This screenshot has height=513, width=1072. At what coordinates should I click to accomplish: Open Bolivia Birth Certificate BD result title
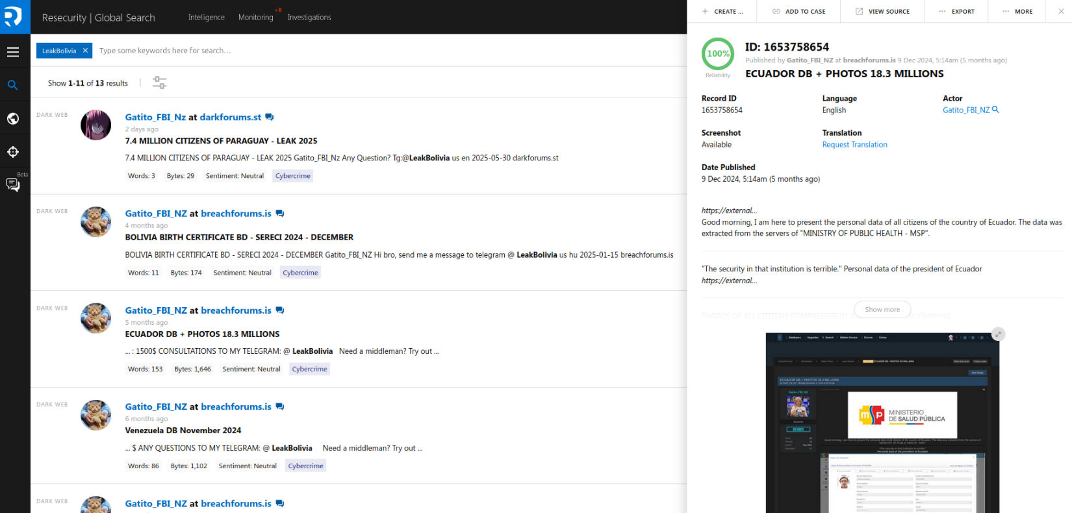point(239,238)
